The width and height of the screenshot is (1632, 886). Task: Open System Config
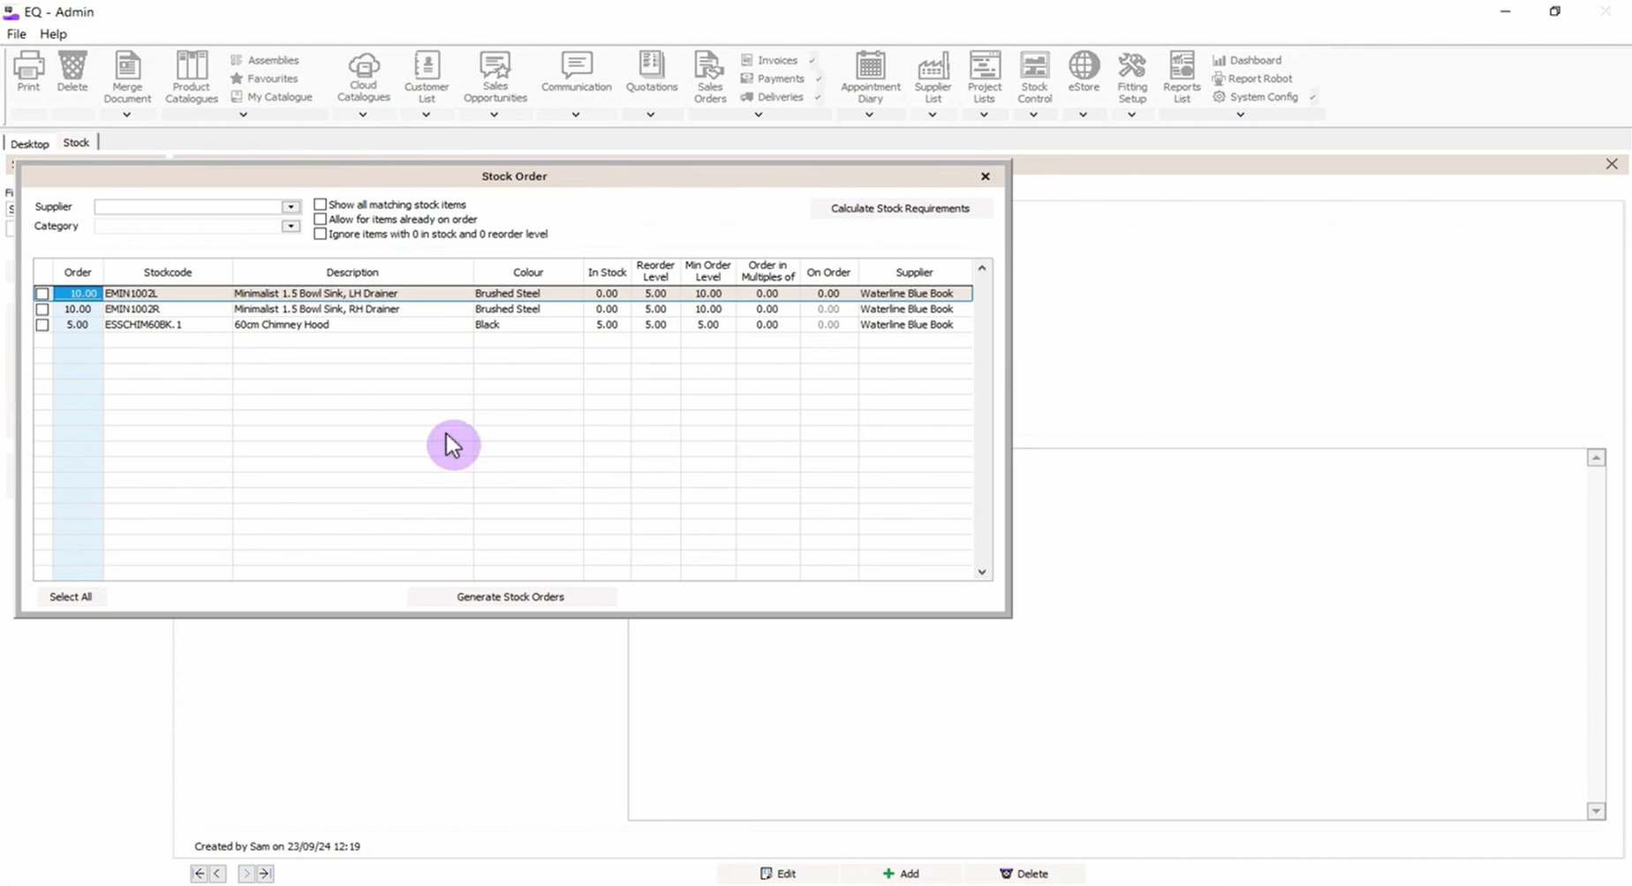1255,97
